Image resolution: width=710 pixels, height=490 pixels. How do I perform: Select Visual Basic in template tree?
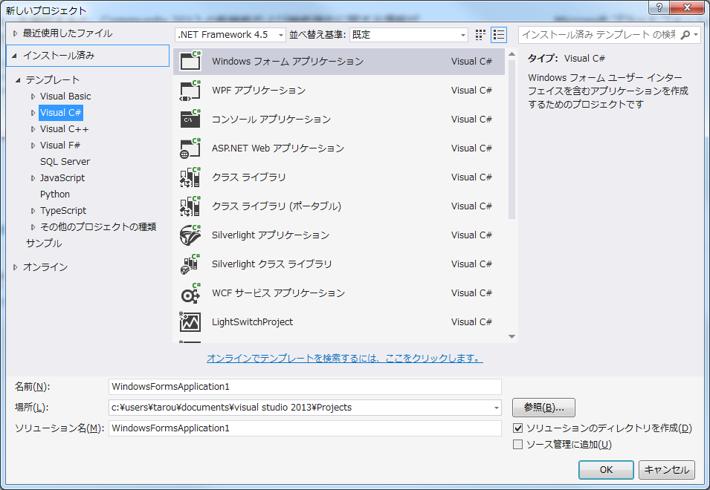[65, 97]
